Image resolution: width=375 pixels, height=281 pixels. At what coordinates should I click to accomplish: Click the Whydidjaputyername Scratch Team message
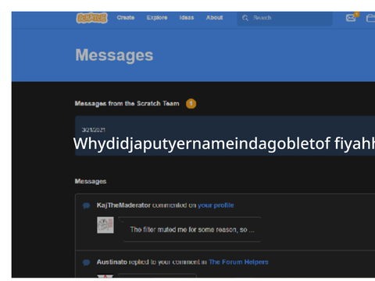pyautogui.click(x=224, y=144)
